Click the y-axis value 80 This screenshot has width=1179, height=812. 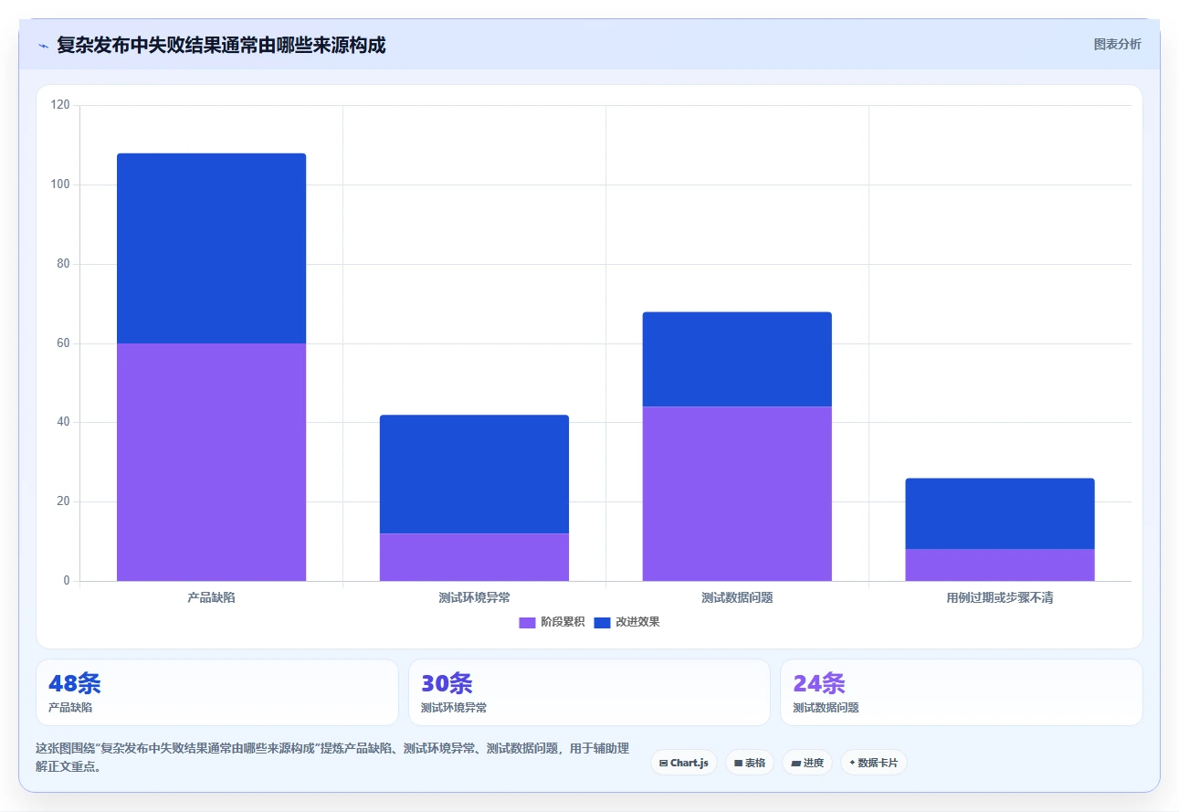pos(63,264)
